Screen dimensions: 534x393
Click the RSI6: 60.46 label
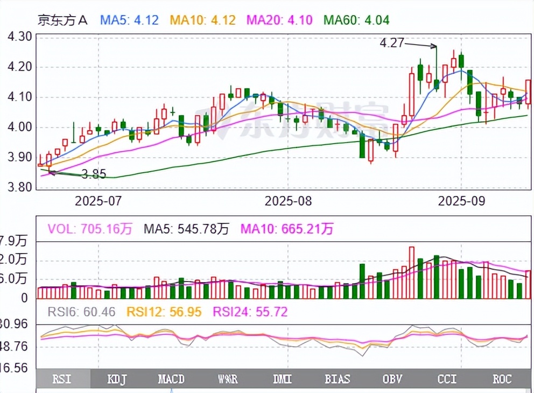tap(81, 312)
